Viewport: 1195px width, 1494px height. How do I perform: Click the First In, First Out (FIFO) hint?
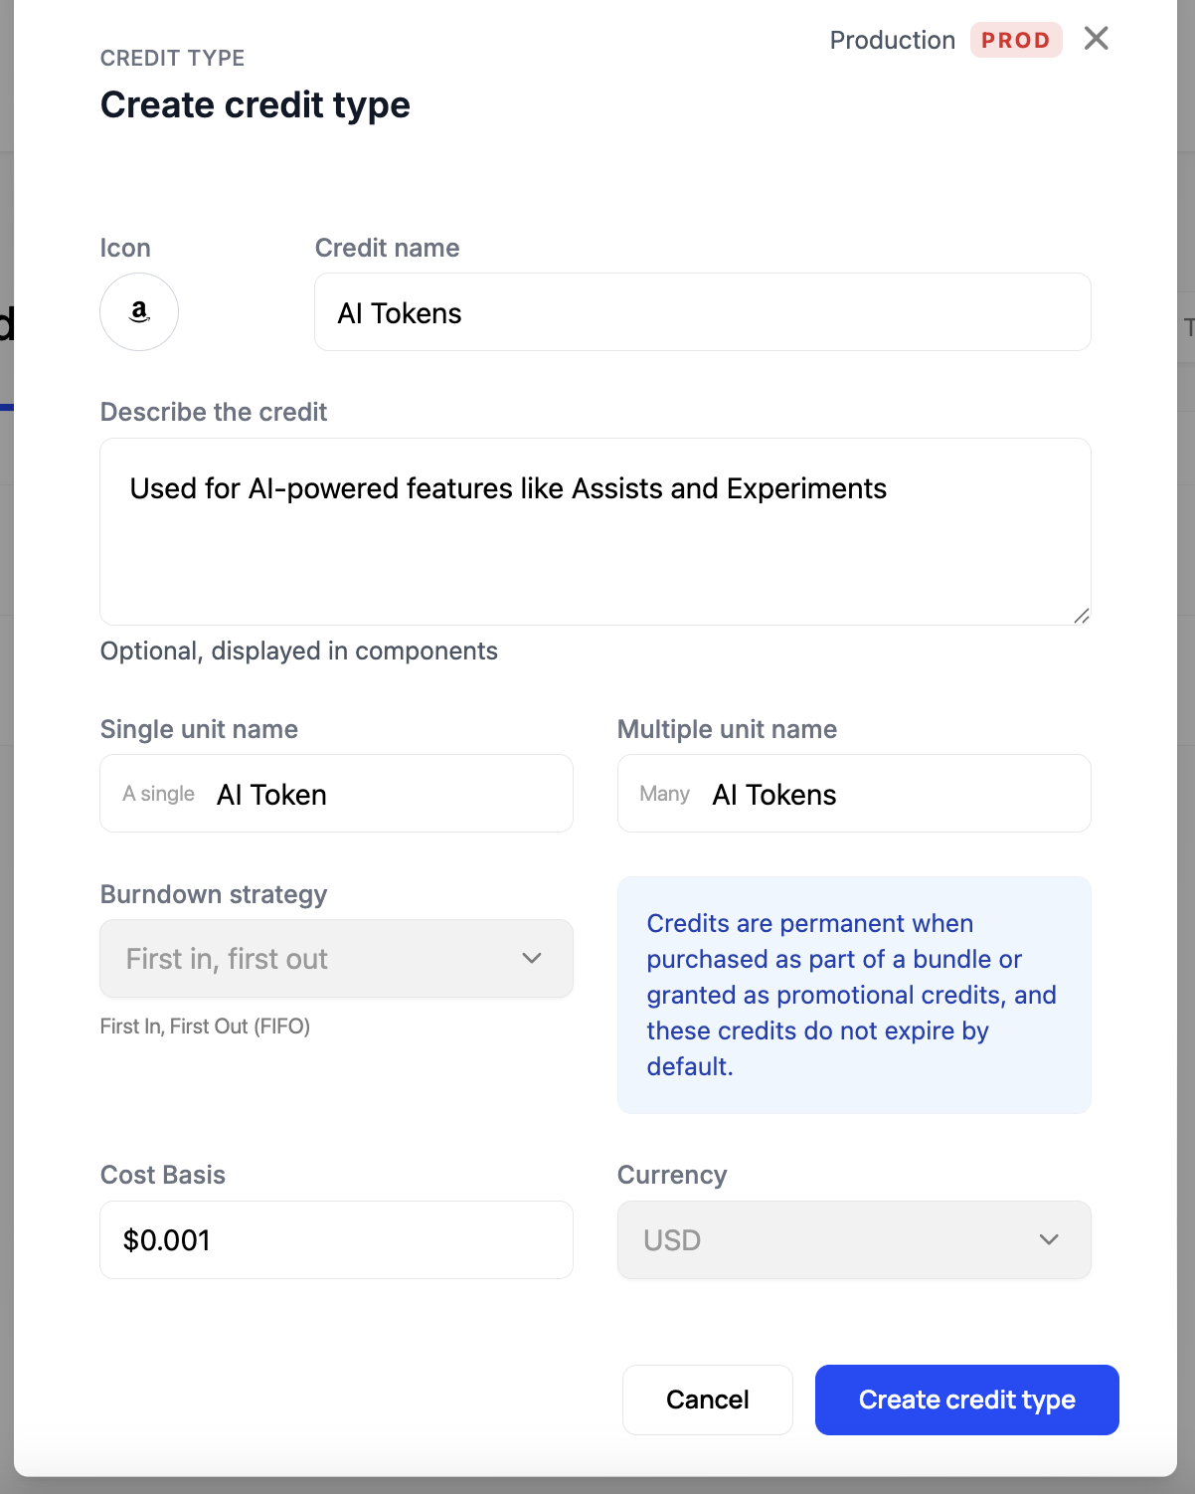pos(205,1027)
